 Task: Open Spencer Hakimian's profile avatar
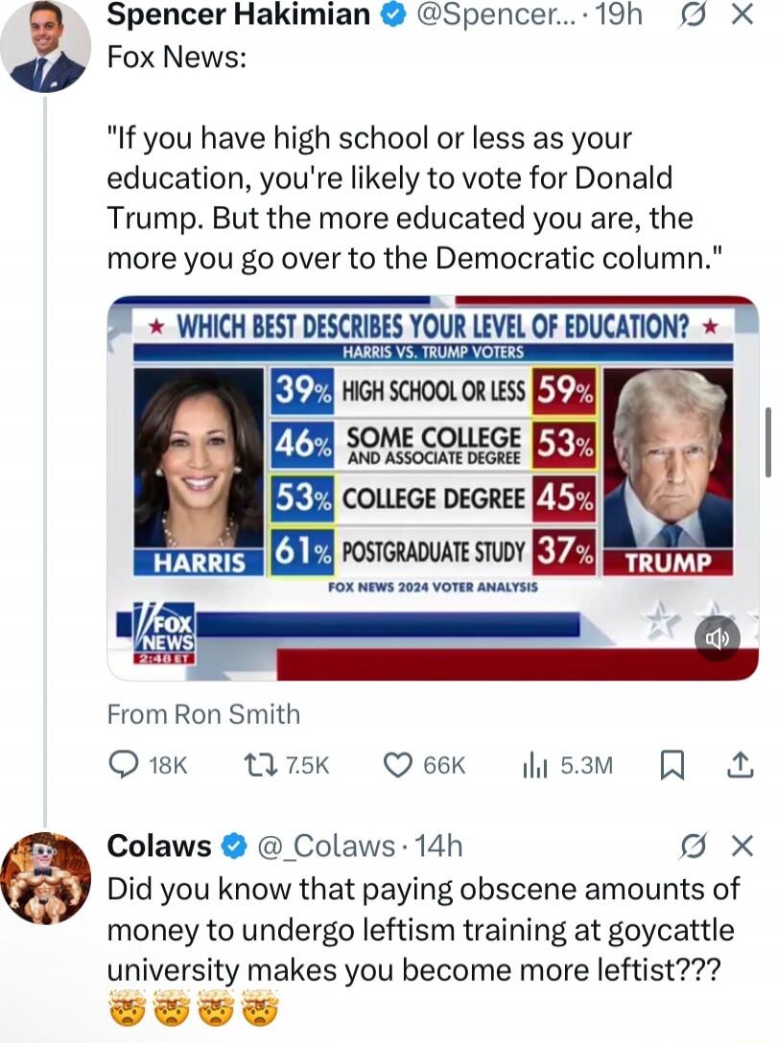click(45, 45)
